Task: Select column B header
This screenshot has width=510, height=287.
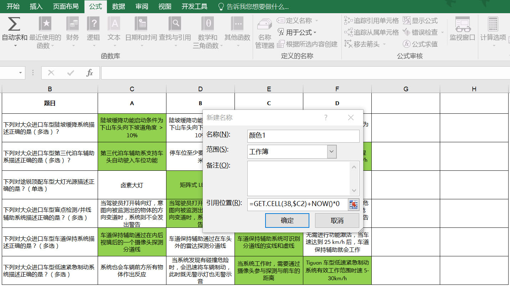Action: [50, 89]
